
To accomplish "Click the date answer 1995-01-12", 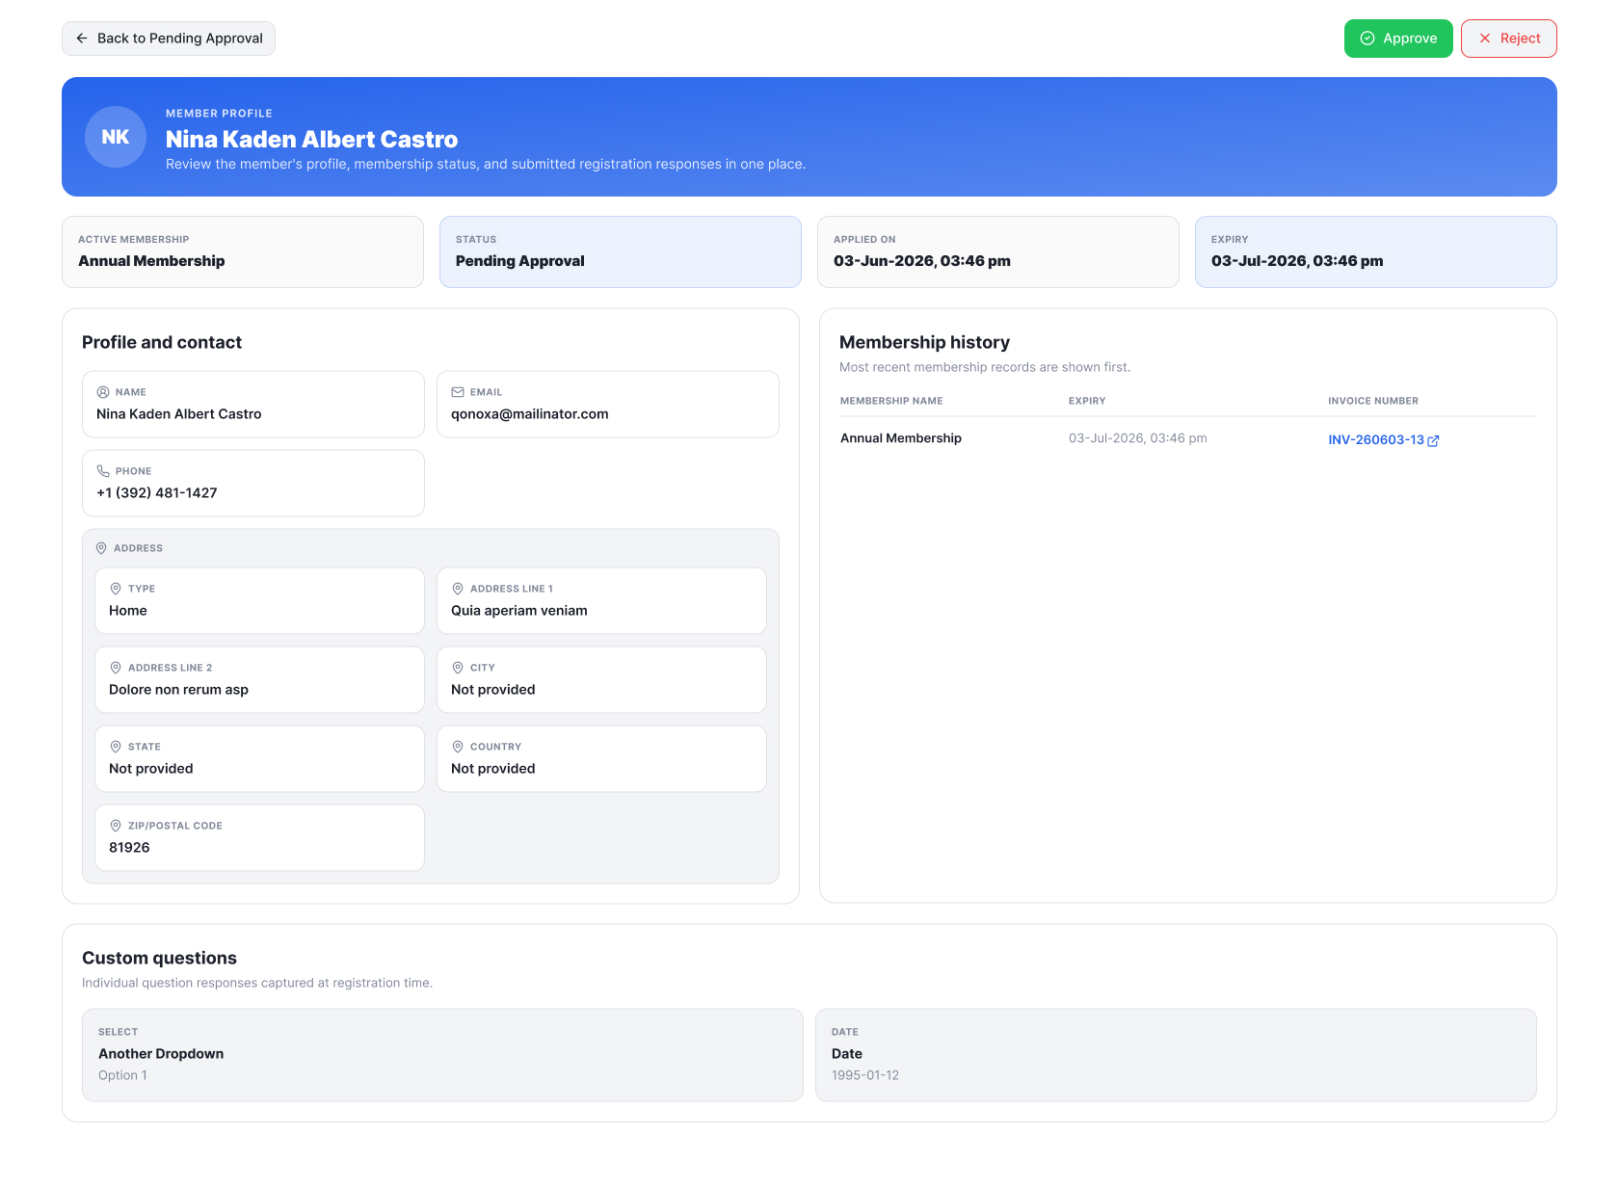I will [x=865, y=1075].
